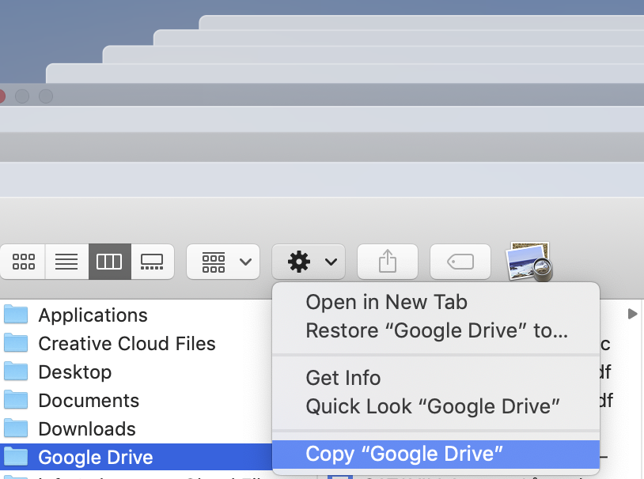Choose Restore "Google Drive" to…
644x479 pixels.
[436, 331]
